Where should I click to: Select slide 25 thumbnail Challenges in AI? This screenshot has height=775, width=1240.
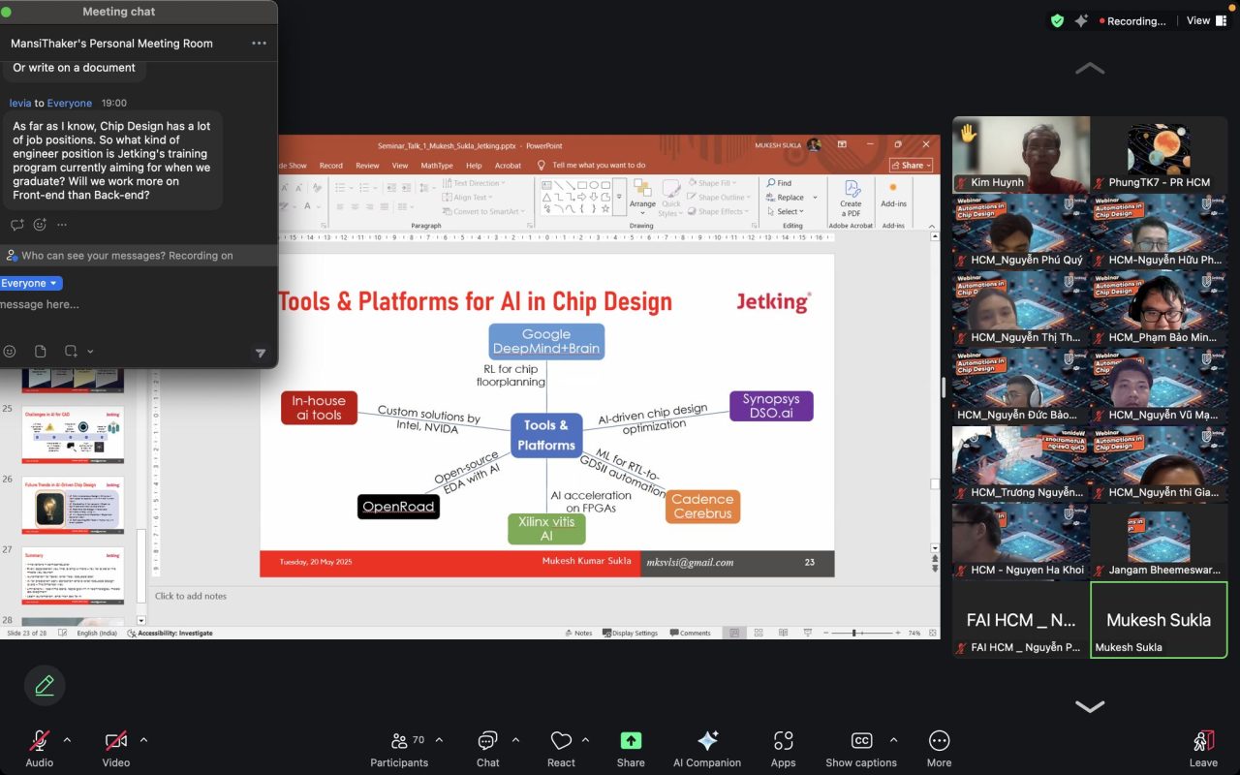point(73,435)
